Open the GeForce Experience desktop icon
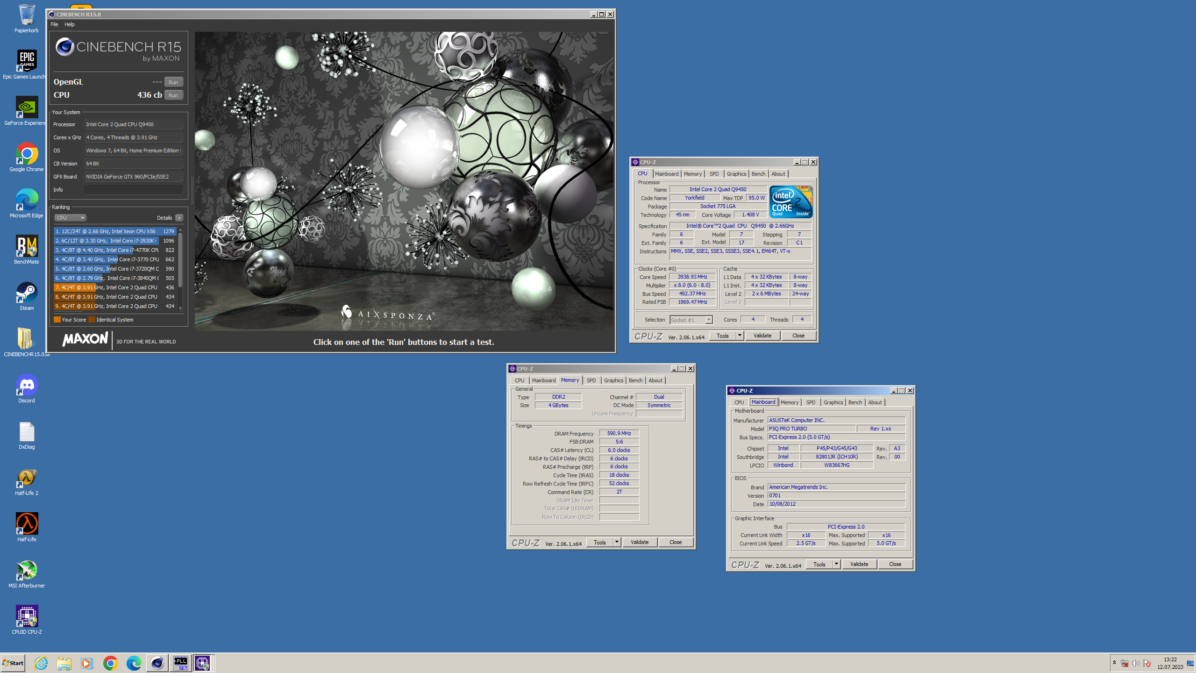The width and height of the screenshot is (1196, 673). pos(27,111)
